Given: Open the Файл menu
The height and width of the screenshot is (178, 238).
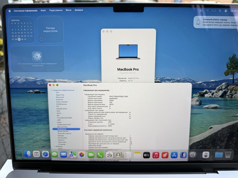Looking at the screenshot, I should coord(43,10).
